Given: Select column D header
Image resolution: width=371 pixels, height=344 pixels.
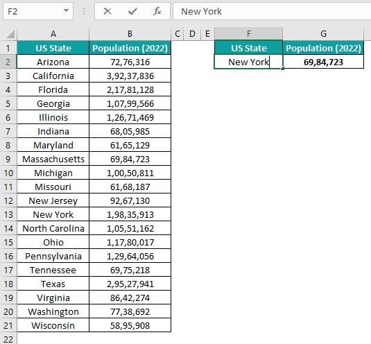Looking at the screenshot, I should [x=192, y=34].
